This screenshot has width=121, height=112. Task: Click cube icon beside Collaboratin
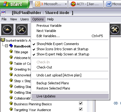click(x=11, y=98)
